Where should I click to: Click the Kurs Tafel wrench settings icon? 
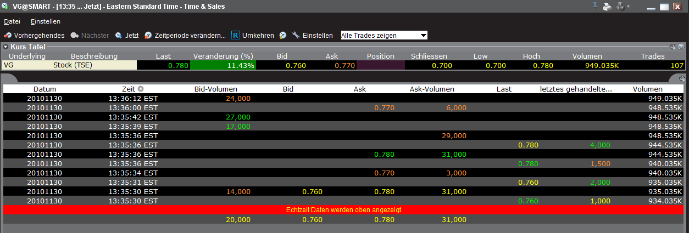pyautogui.click(x=673, y=47)
